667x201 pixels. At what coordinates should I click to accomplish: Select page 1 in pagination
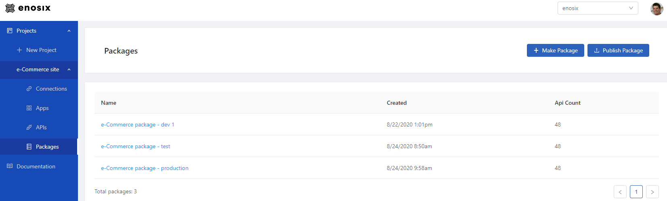[636, 192]
